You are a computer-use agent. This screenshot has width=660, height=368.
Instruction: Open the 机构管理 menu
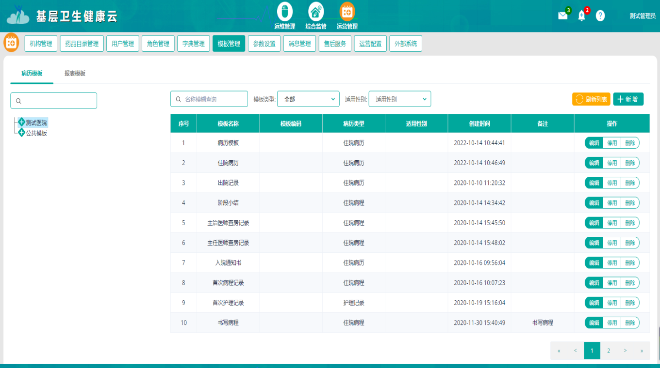click(x=41, y=44)
